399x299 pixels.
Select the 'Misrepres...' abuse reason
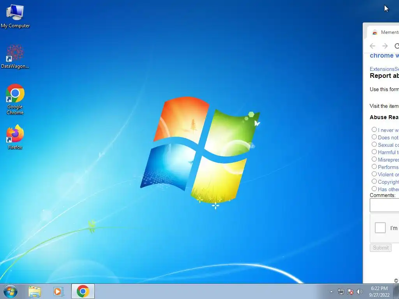tap(374, 159)
